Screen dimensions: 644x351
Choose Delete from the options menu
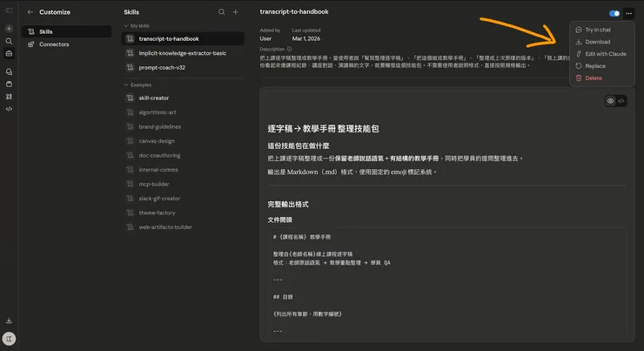coord(602,78)
